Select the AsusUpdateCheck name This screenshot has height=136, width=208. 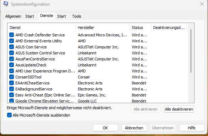[x=31, y=65]
